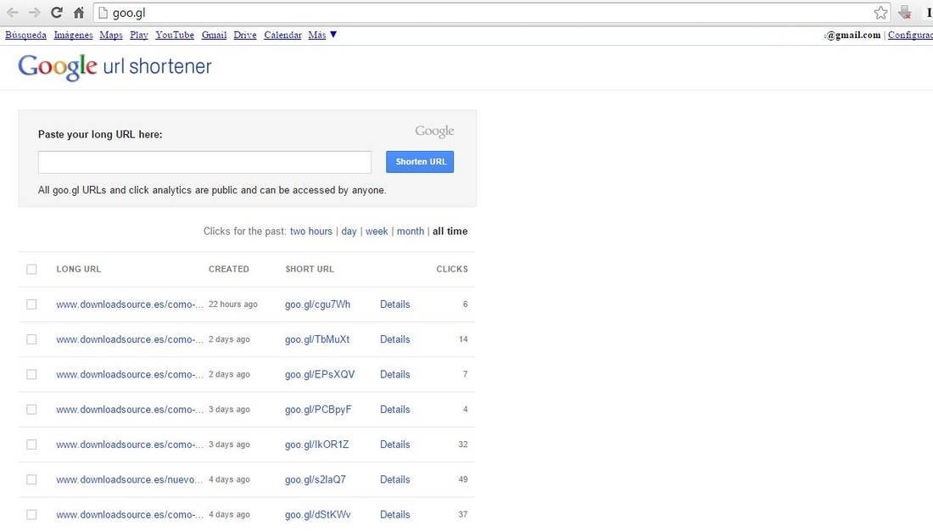Open short URL goo.gl/IkOR1Z
Viewport: 933px width, 531px height.
click(316, 444)
